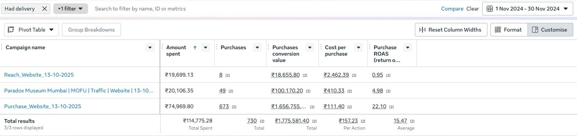Click Total results row label
577x136 pixels.
tap(19, 121)
